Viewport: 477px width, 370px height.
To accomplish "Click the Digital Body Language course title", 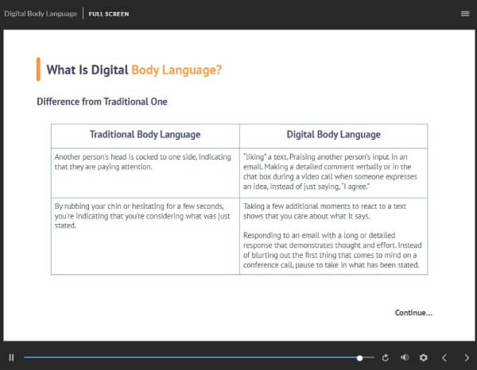I will pyautogui.click(x=41, y=14).
